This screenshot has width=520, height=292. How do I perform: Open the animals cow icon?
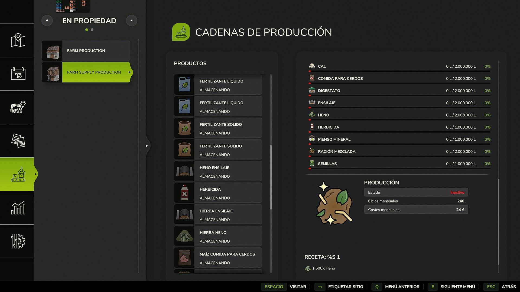point(18,107)
